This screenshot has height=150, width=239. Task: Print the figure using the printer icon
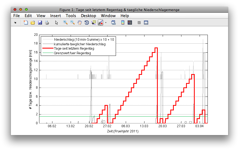click(47, 23)
